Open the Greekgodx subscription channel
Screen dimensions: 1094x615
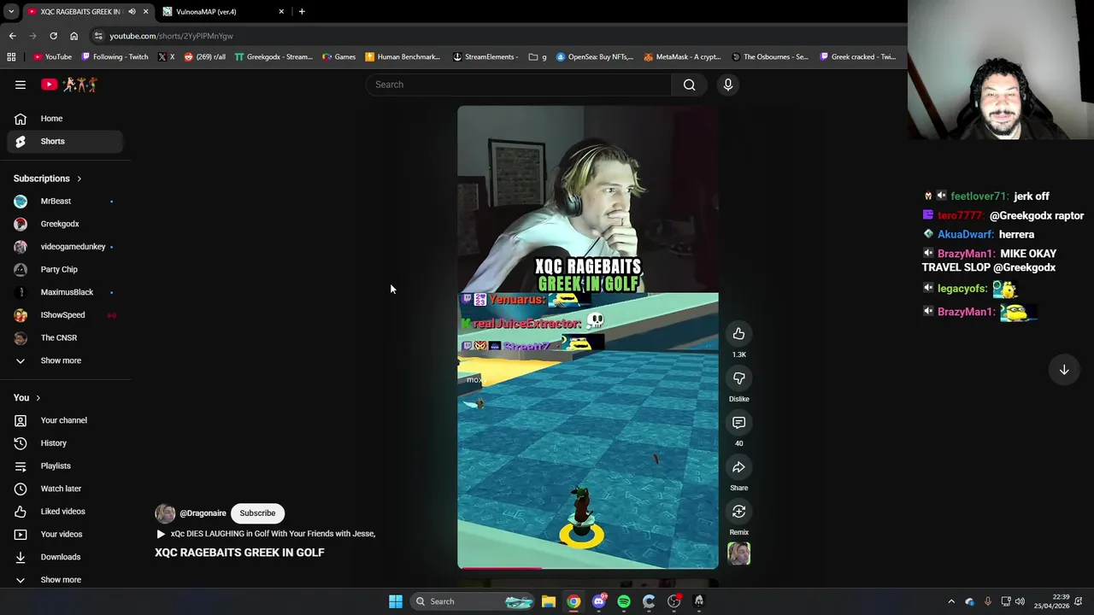pyautogui.click(x=65, y=224)
